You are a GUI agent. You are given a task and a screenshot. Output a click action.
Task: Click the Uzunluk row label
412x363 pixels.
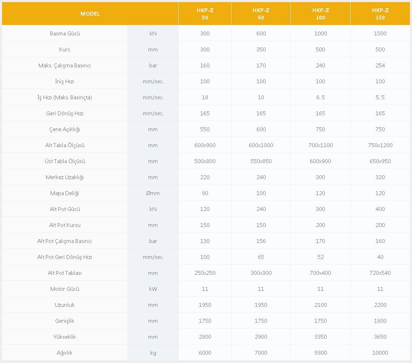65,305
